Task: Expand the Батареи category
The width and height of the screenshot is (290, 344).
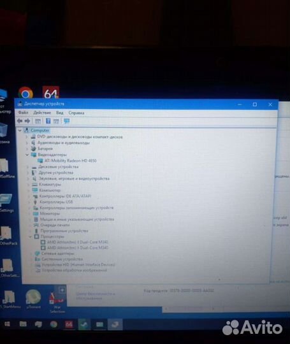Action: 27,148
